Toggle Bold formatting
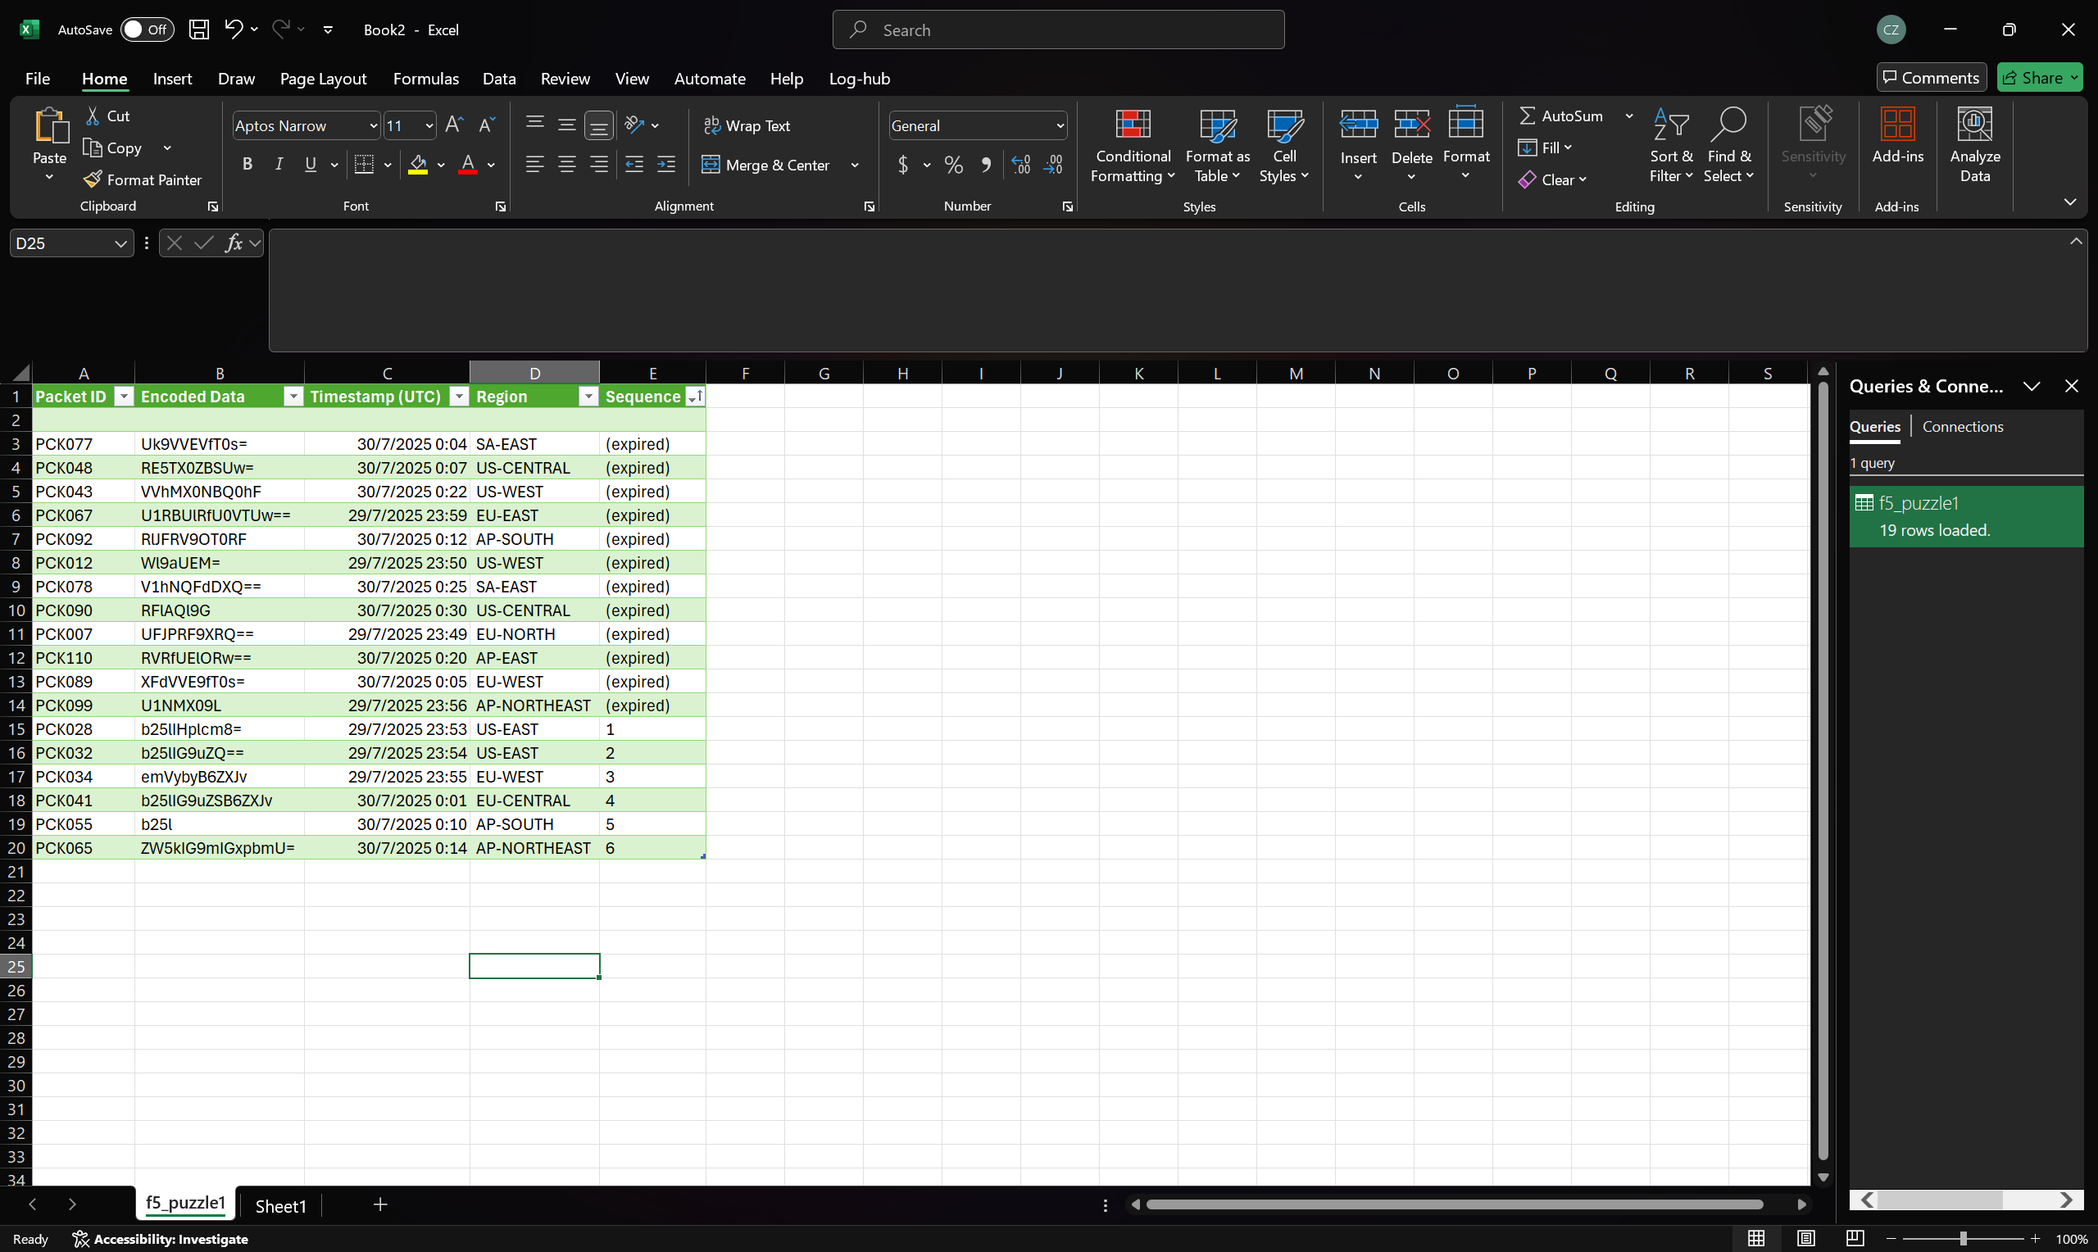 click(x=247, y=165)
